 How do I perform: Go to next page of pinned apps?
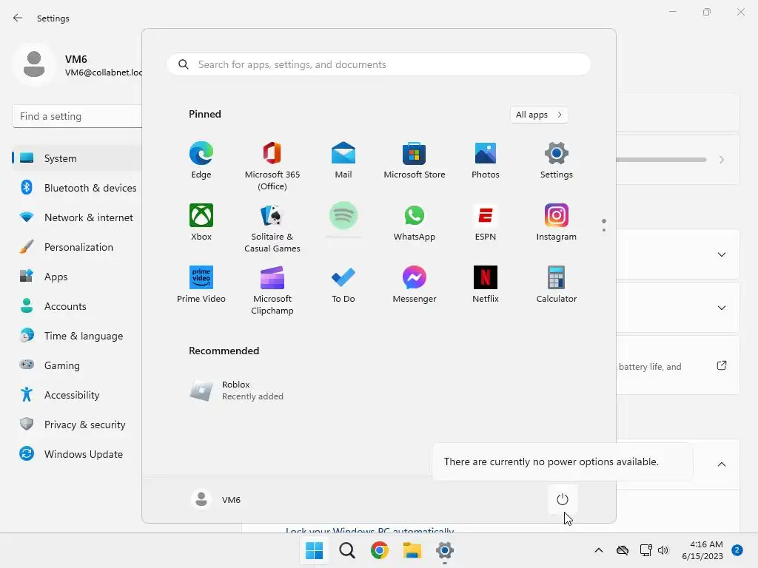pos(604,230)
